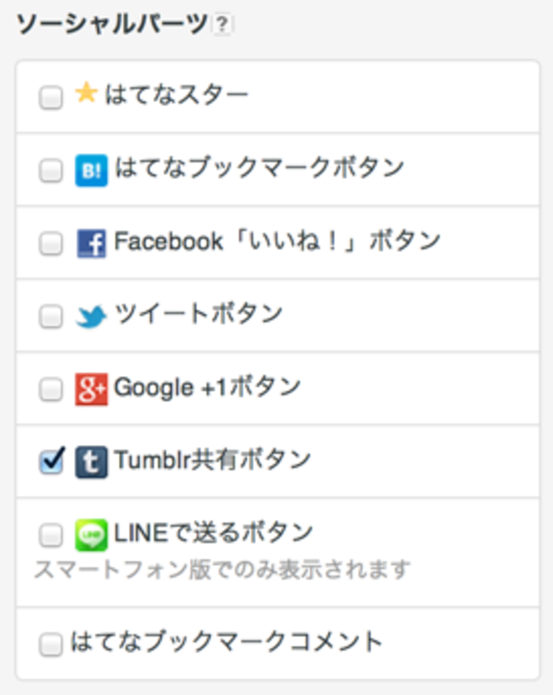Click the Hatena Star yellow star icon
This screenshot has width=553, height=695.
86,93
